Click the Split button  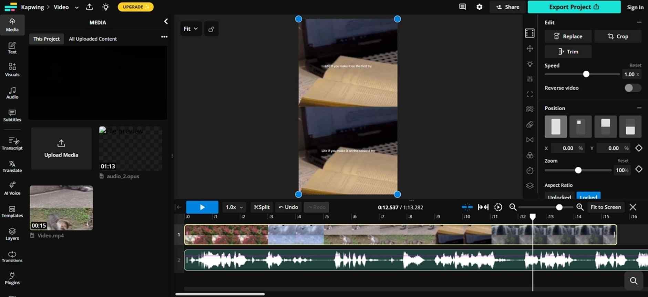(x=261, y=207)
